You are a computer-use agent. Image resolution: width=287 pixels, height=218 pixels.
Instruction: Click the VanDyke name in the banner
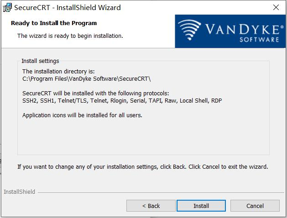242,29
